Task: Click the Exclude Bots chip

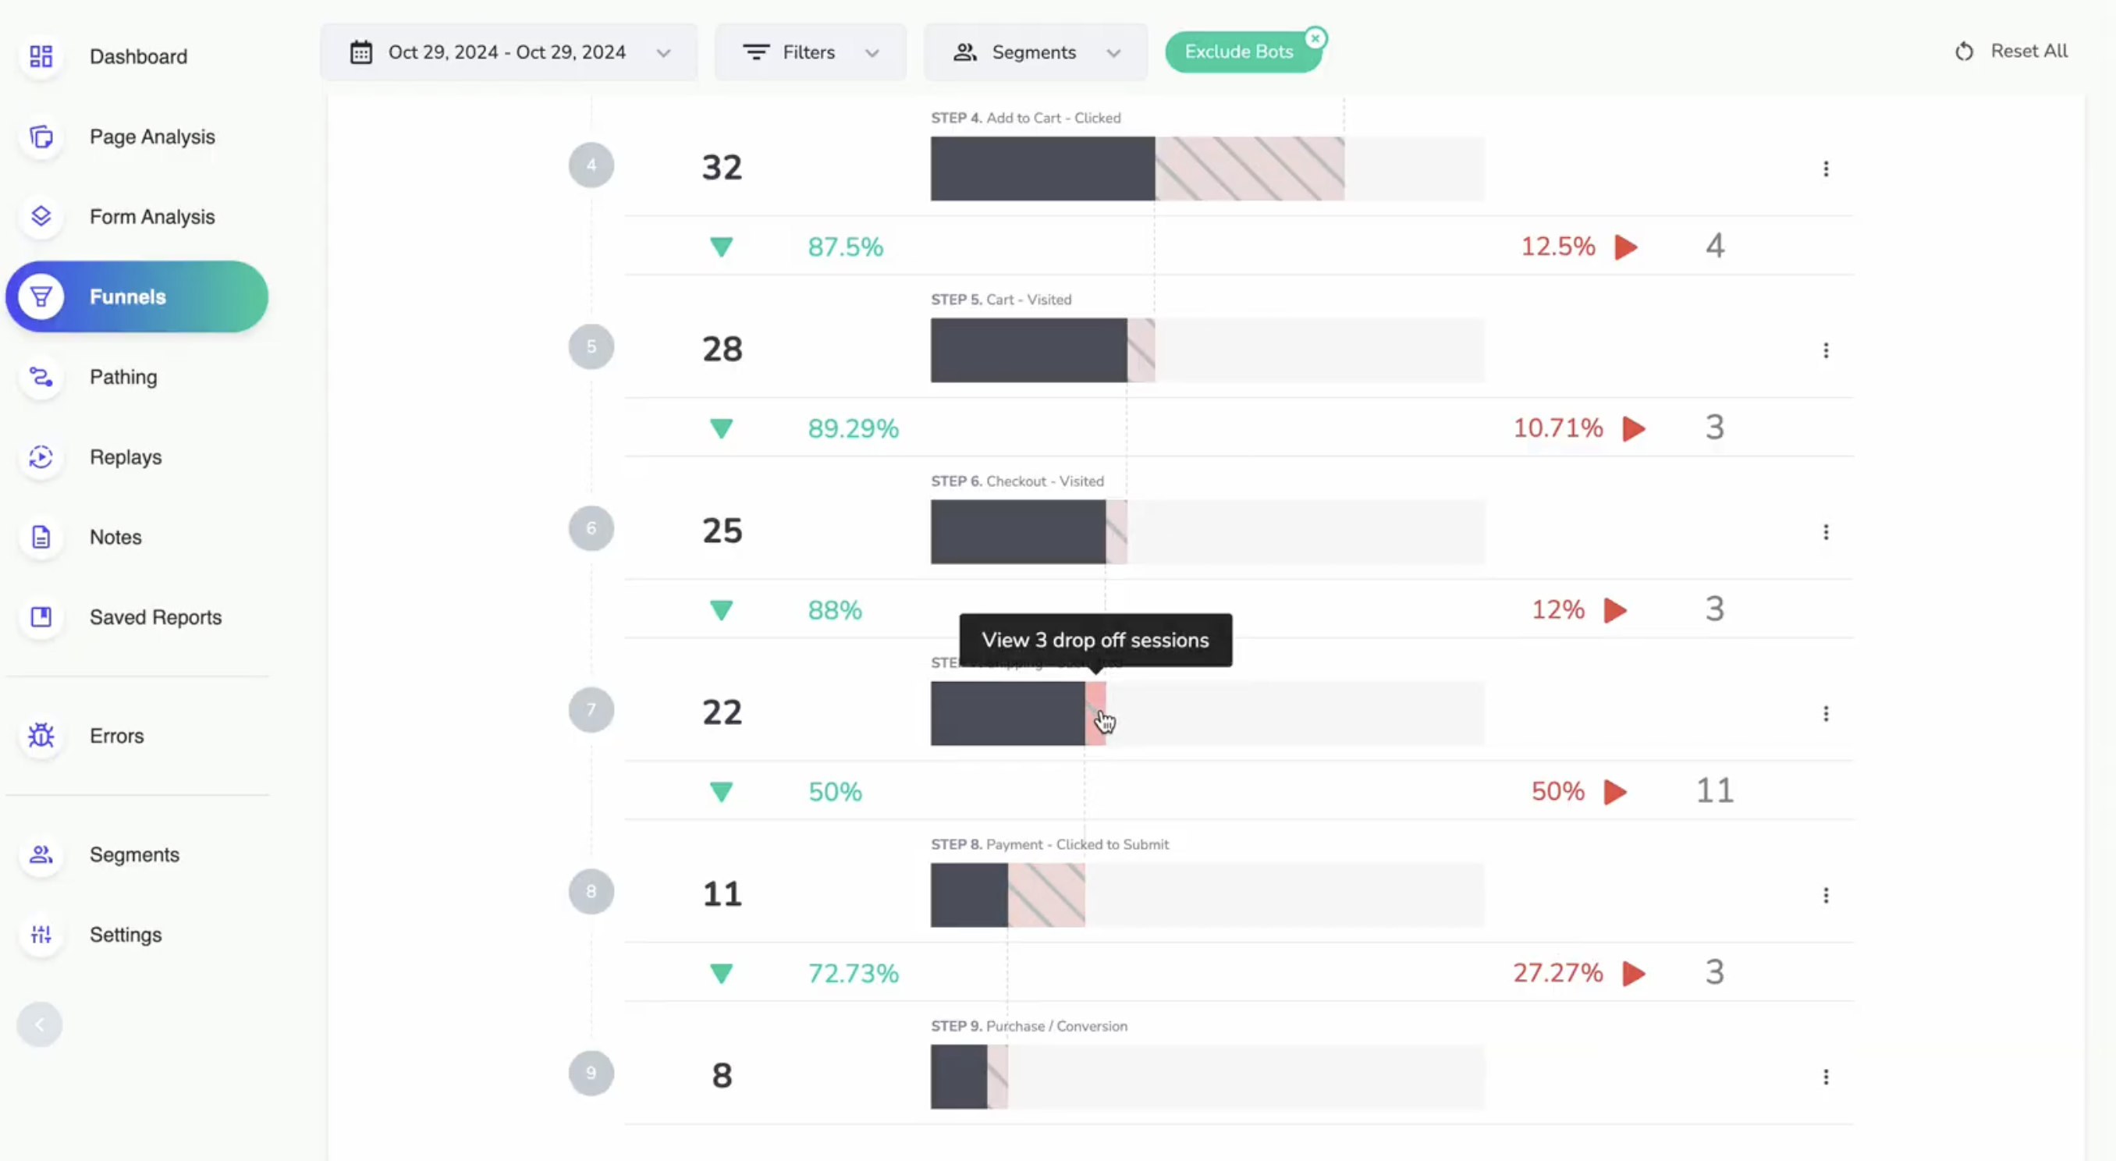Action: pyautogui.click(x=1238, y=51)
